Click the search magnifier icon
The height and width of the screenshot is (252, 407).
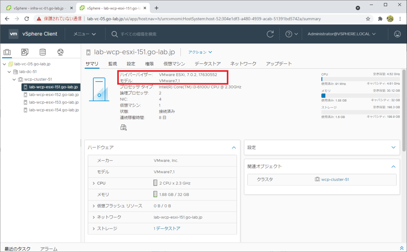115,34
